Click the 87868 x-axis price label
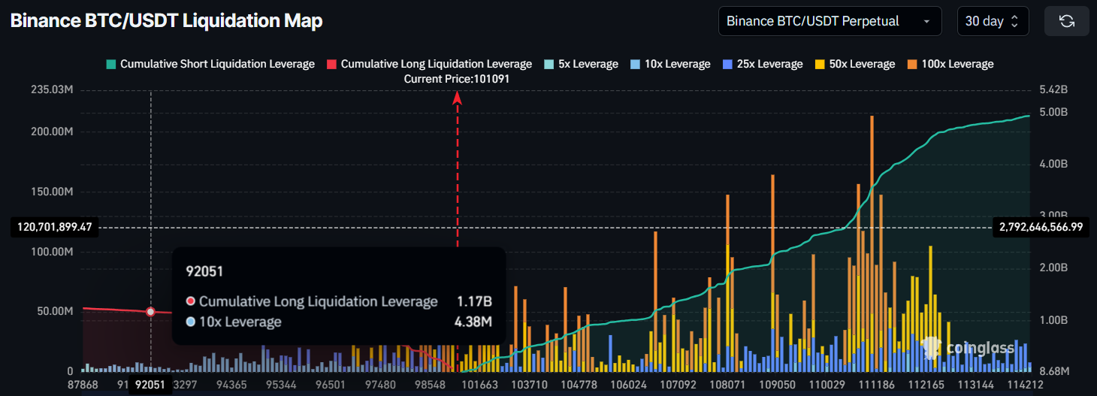1097x396 pixels. [83, 385]
